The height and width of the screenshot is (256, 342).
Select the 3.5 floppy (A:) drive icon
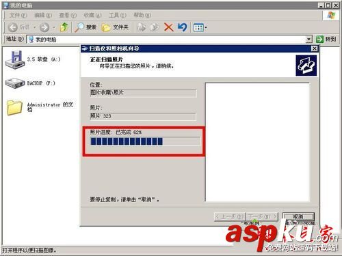[15, 60]
